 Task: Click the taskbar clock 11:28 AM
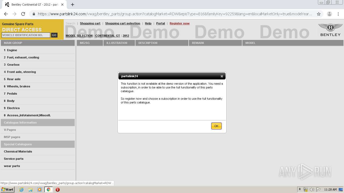click(330, 190)
